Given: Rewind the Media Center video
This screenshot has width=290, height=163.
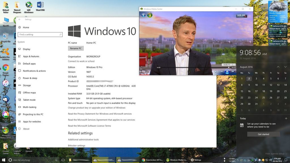Looking at the screenshot, I should tap(221, 71).
